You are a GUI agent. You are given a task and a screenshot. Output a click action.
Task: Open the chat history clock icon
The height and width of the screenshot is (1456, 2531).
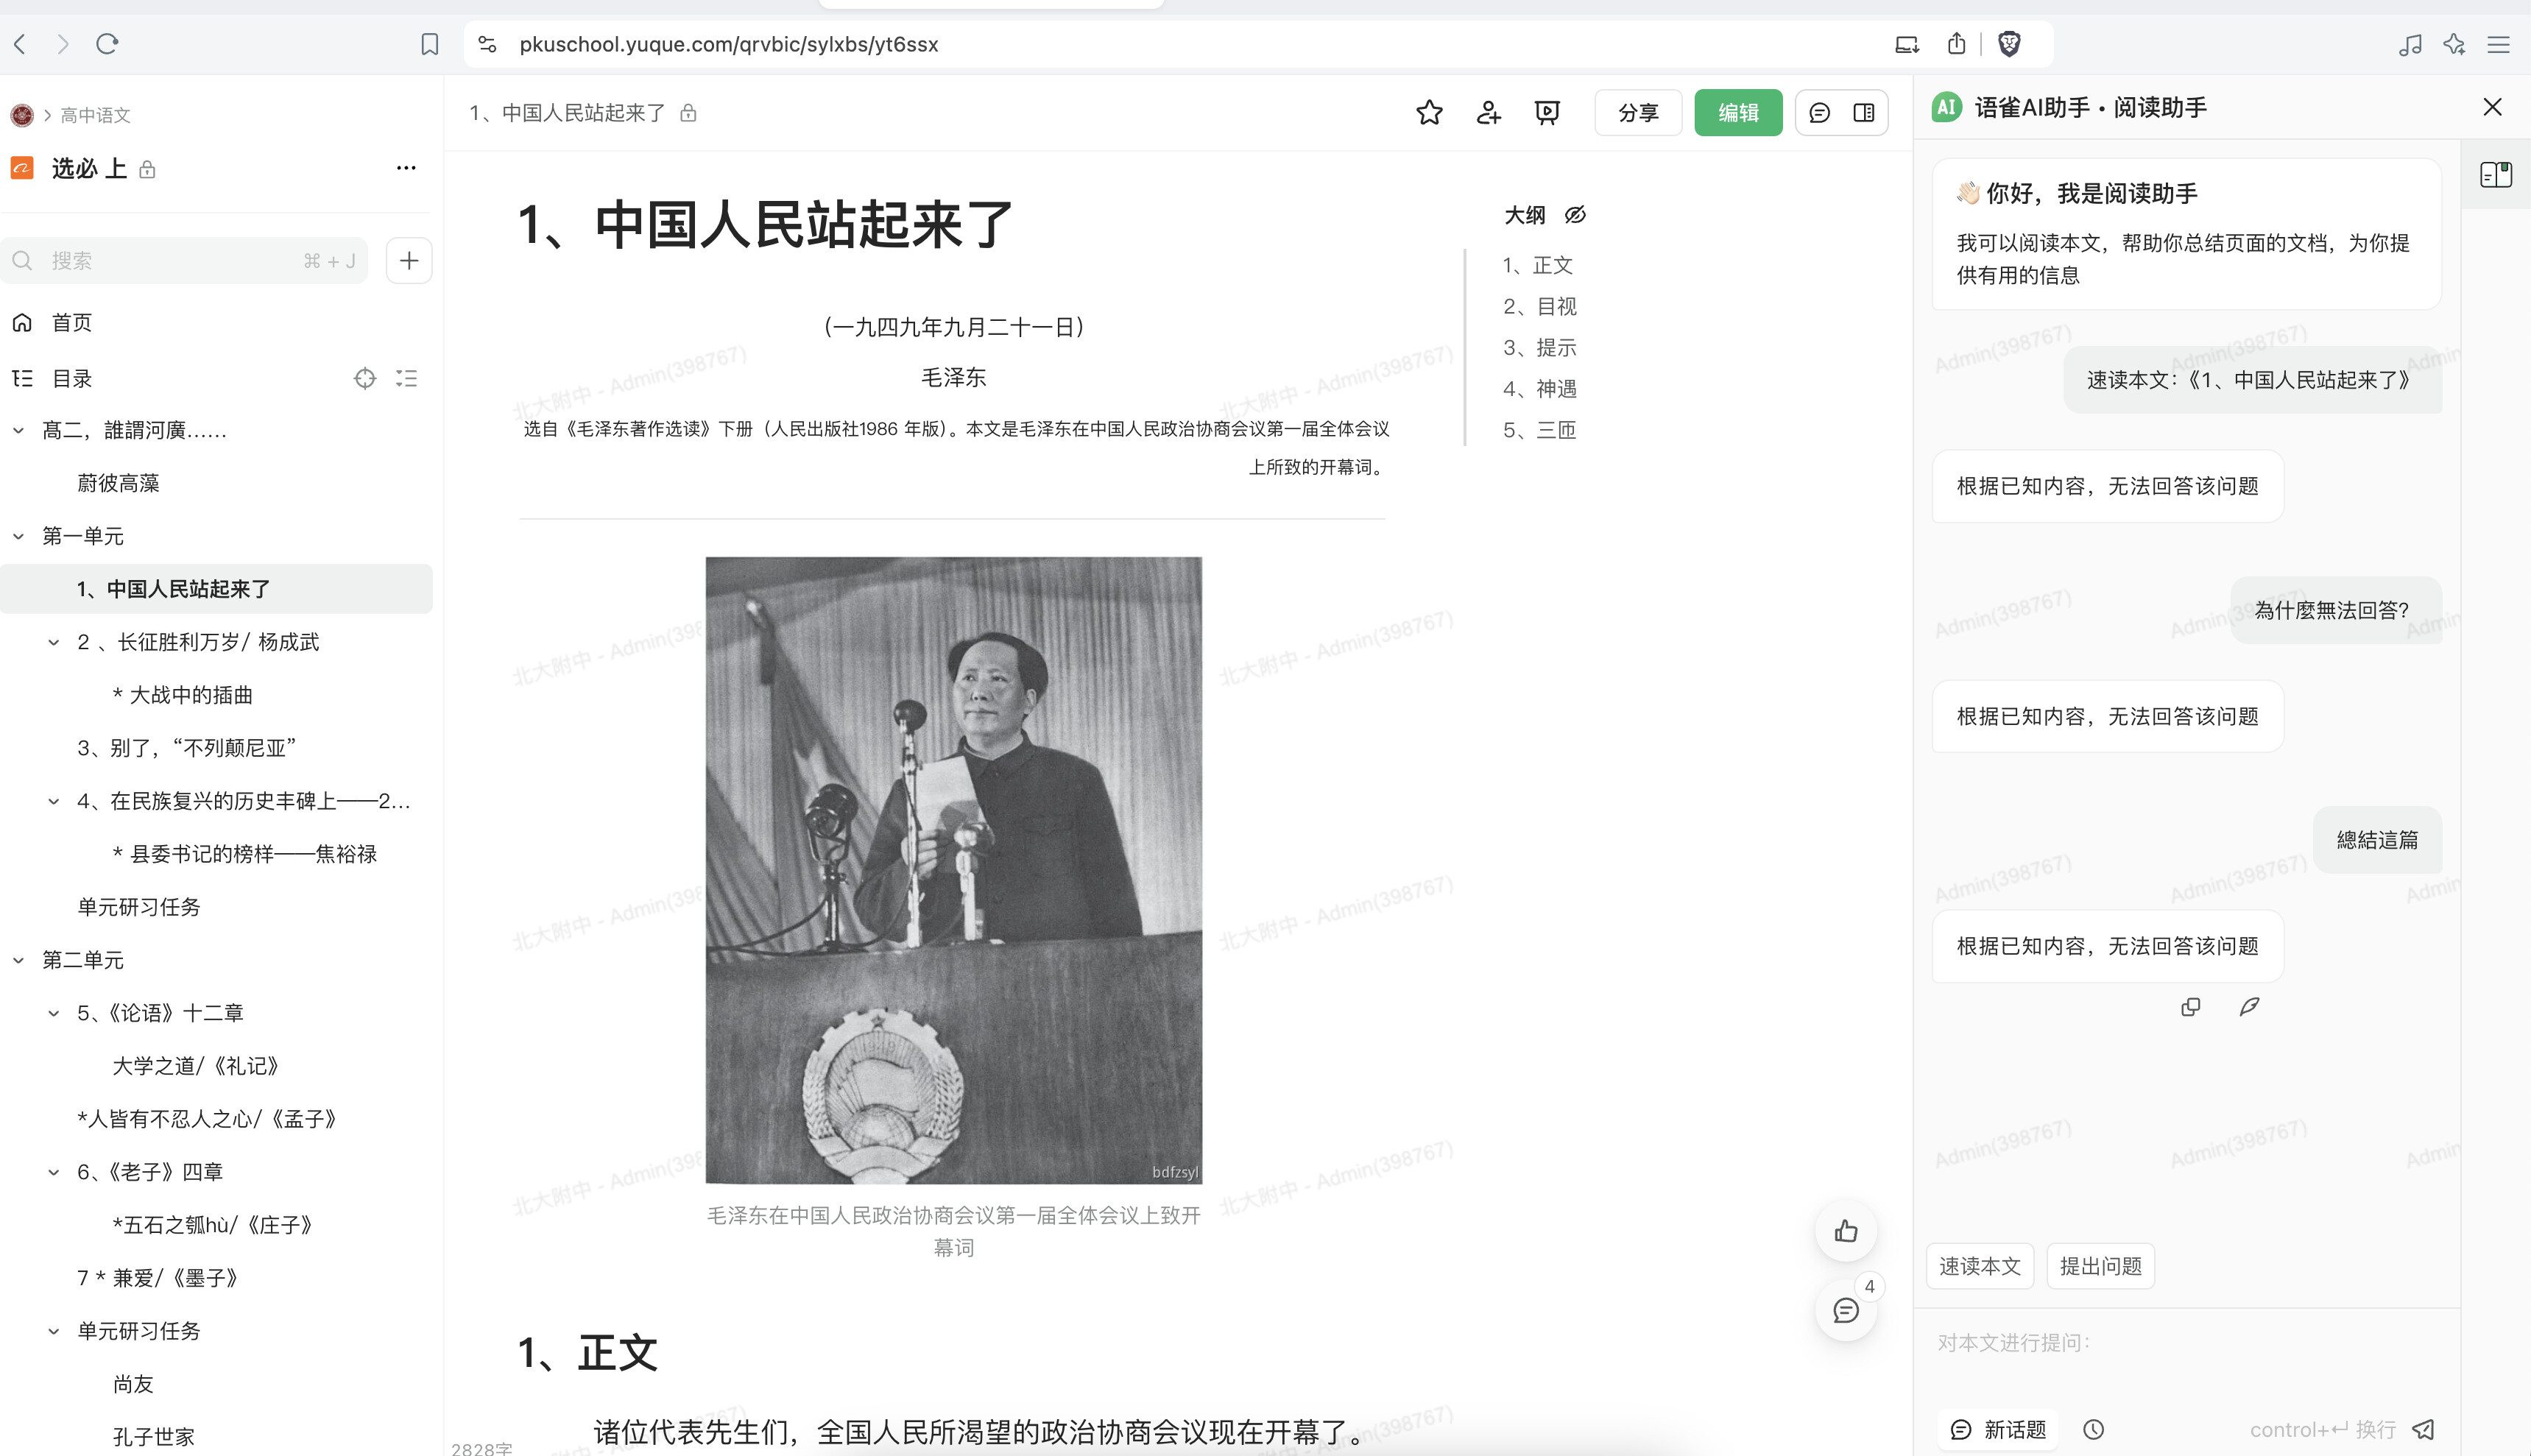2093,1429
